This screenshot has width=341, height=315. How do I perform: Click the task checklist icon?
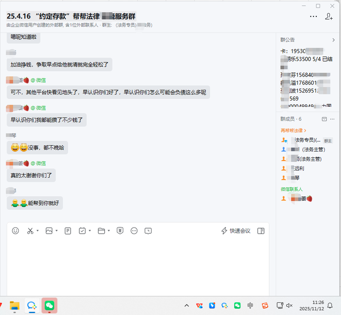pyautogui.click(x=82, y=230)
